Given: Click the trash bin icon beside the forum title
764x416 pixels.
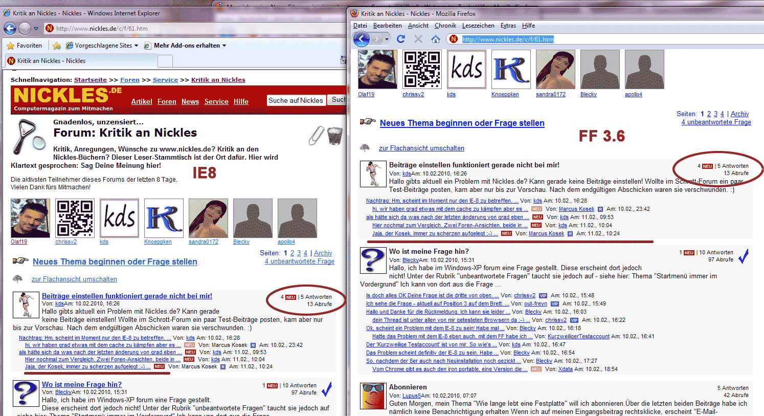Looking at the screenshot, I should pos(334,136).
